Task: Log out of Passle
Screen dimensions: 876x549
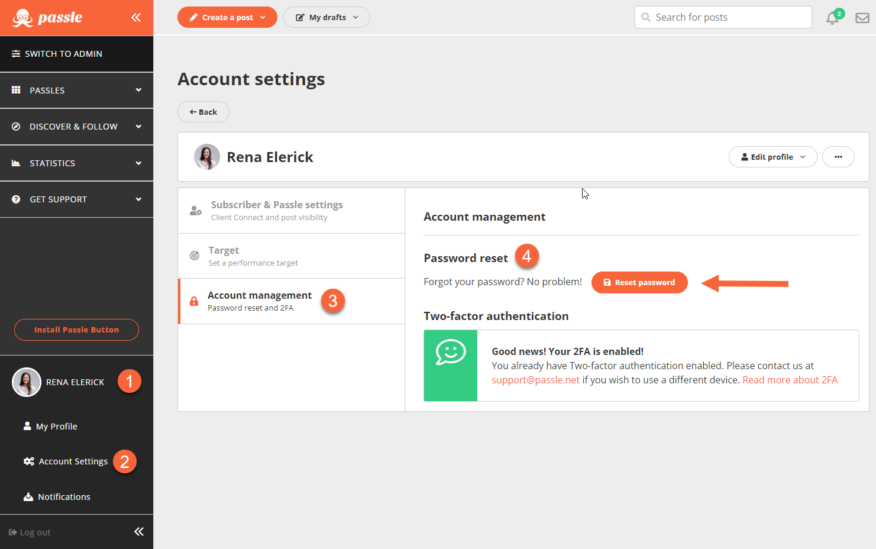Action: pyautogui.click(x=30, y=532)
